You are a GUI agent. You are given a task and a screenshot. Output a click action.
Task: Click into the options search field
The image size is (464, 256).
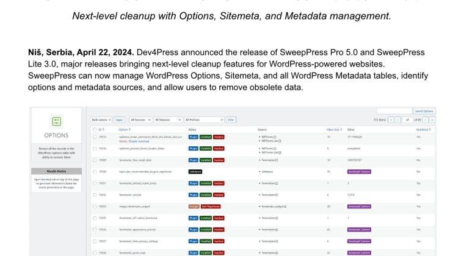[x=394, y=111]
